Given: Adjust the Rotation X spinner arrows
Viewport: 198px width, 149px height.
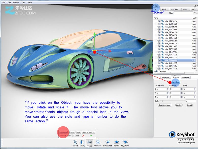Looking at the screenshot, I should click(181, 89).
